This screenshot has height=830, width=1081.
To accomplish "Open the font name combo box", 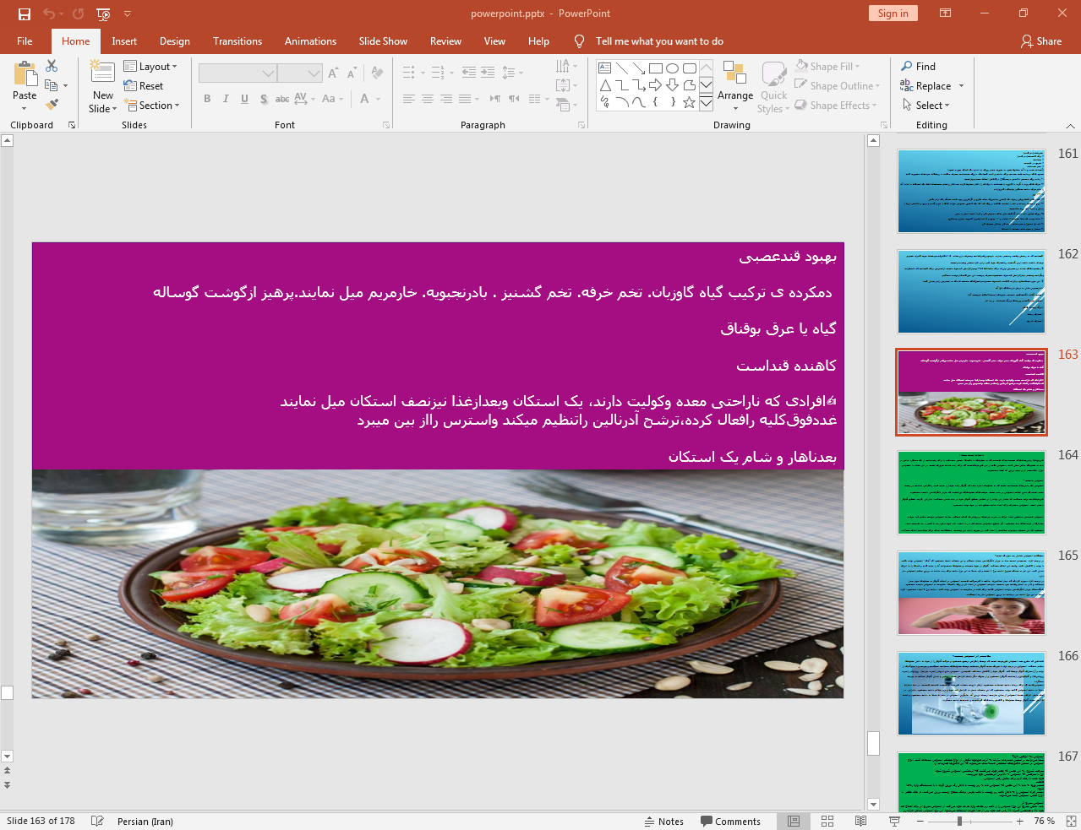I will tap(237, 73).
